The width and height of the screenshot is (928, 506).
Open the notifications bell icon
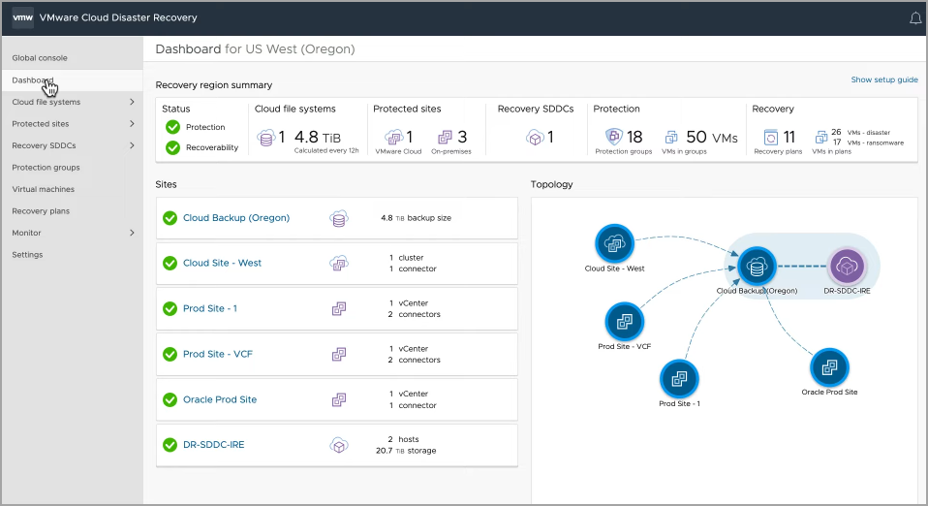point(915,18)
